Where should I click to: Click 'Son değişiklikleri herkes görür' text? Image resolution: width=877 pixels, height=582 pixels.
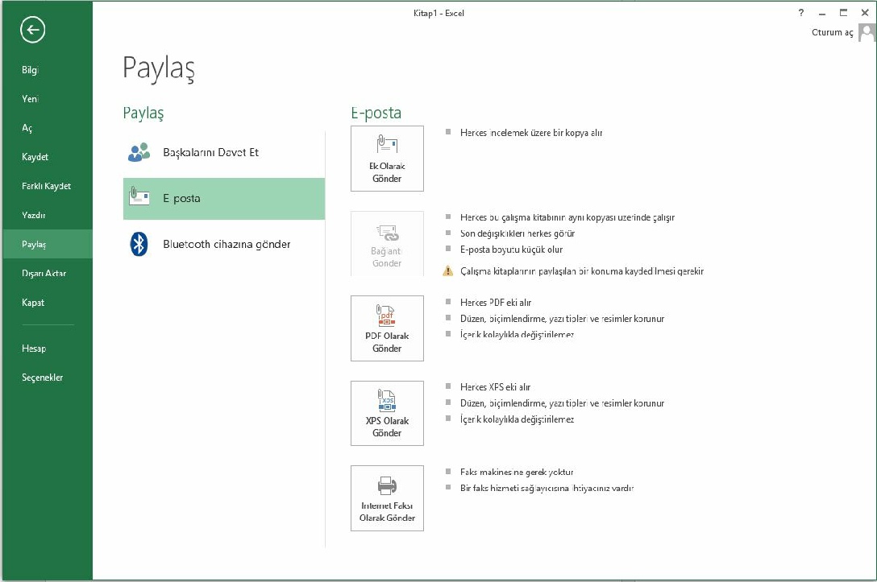coord(517,233)
